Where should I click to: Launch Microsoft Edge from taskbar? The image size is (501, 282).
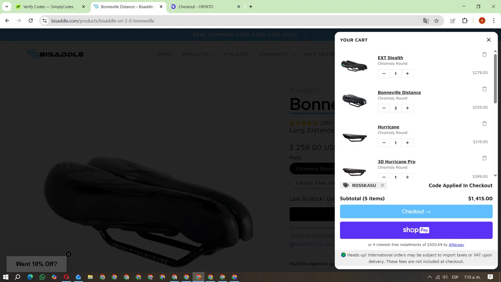30,277
